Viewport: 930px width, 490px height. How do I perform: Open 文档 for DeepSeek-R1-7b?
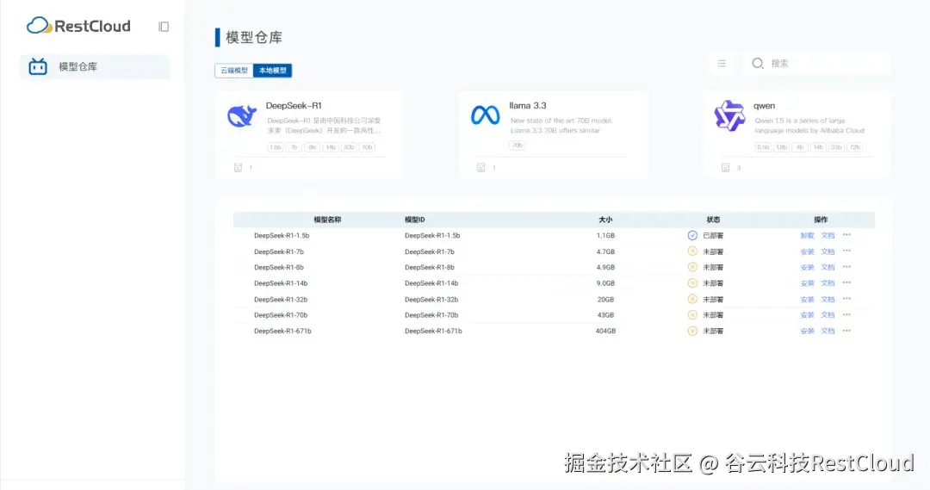pos(828,251)
